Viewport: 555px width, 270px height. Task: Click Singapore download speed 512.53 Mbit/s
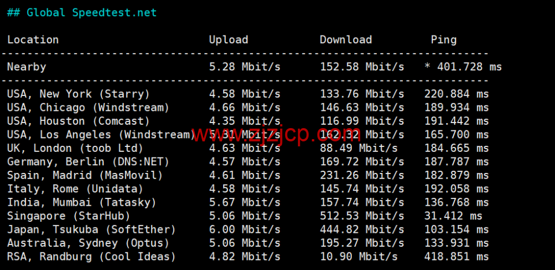[361, 216]
